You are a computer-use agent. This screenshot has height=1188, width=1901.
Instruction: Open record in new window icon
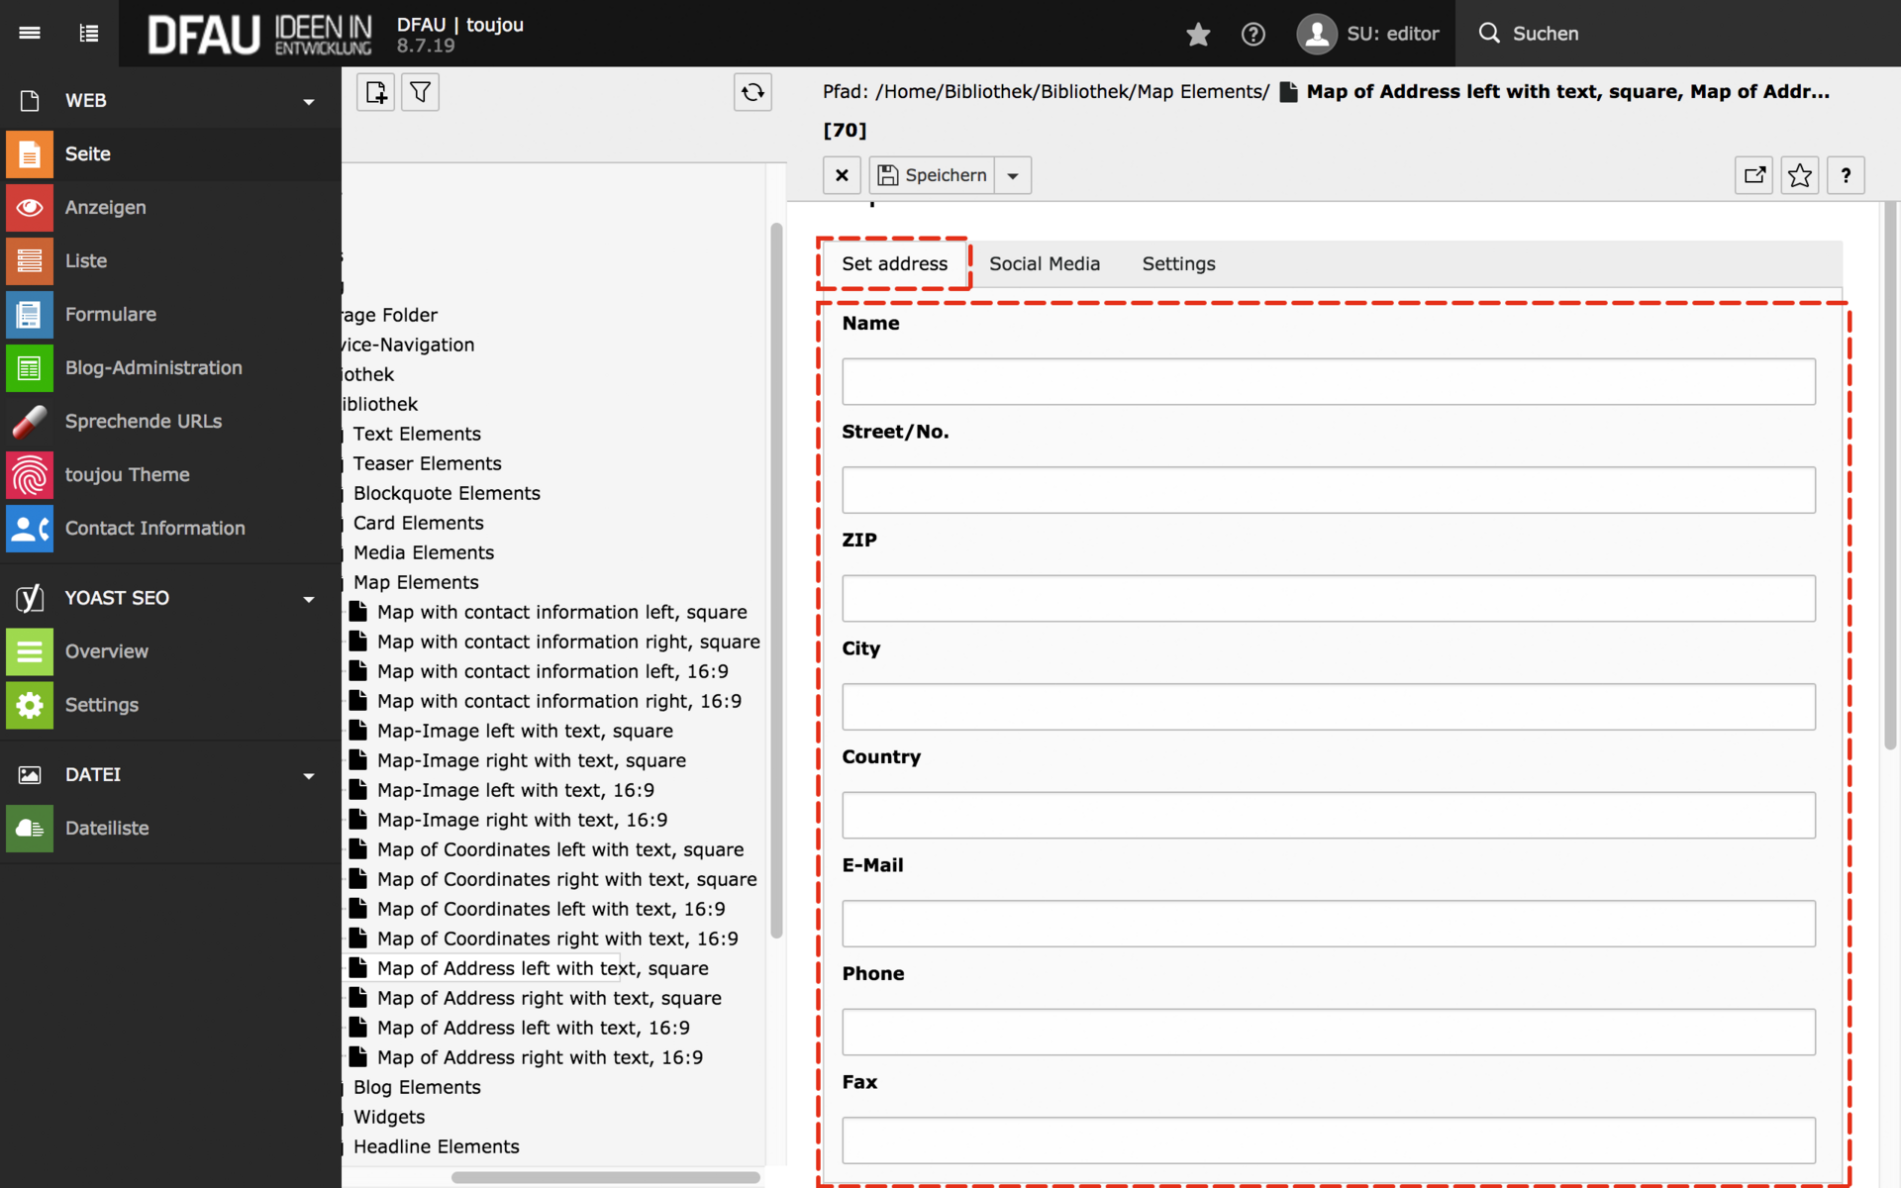click(x=1753, y=175)
